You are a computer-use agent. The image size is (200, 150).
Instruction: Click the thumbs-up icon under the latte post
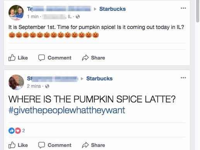(12, 145)
